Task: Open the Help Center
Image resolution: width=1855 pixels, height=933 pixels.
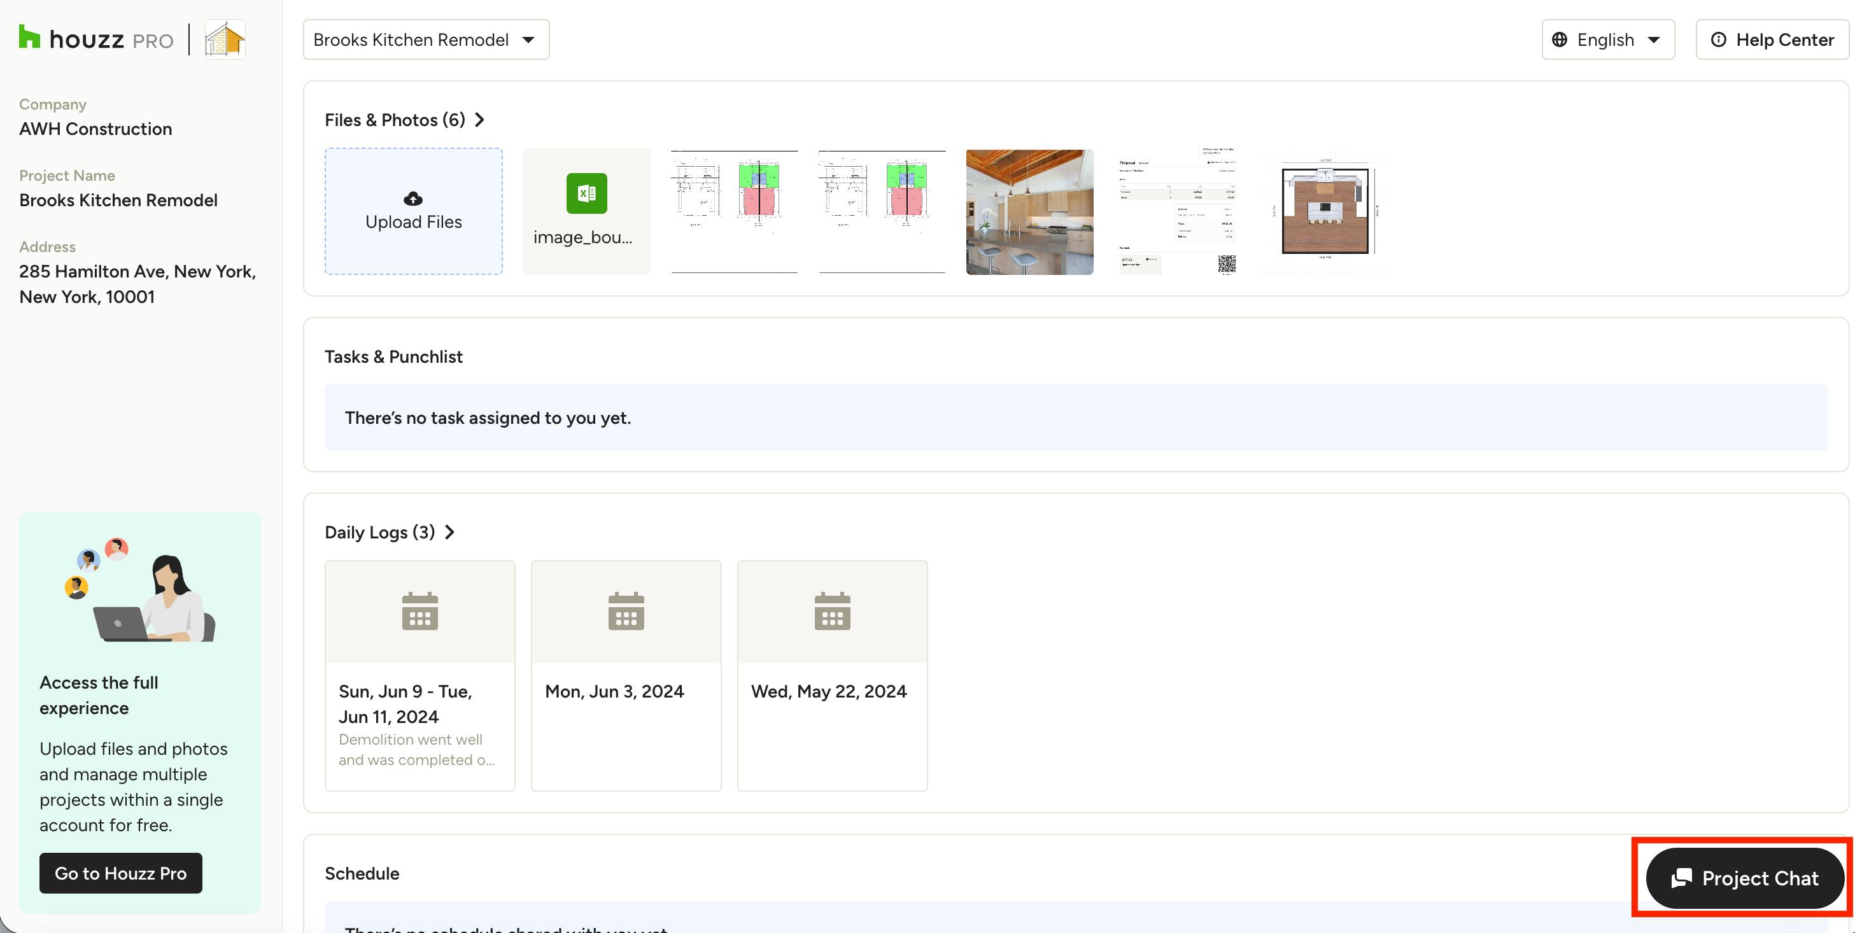Action: click(x=1772, y=39)
